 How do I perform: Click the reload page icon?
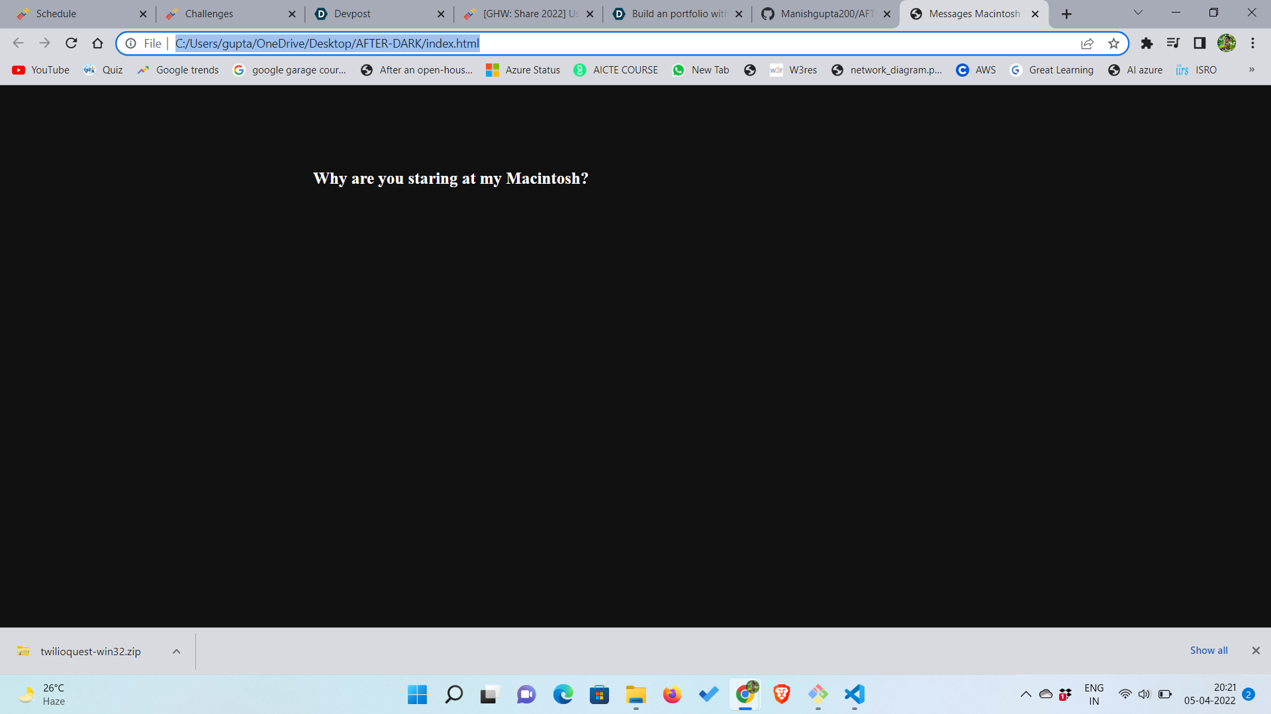(x=71, y=44)
